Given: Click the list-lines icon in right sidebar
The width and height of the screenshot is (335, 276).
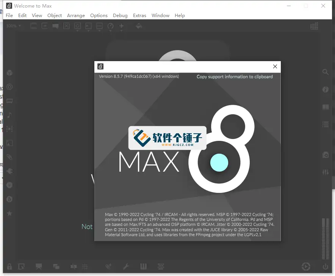Looking at the screenshot, I should click(x=326, y=124).
